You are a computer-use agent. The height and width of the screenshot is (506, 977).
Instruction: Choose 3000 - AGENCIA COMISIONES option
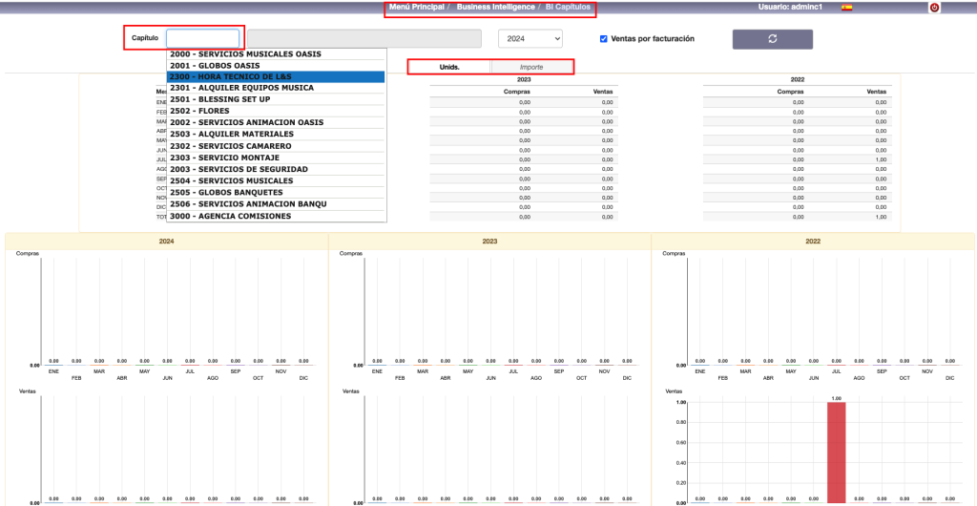(x=277, y=216)
